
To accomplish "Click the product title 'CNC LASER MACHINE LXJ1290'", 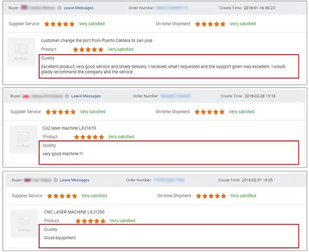I will [74, 212].
